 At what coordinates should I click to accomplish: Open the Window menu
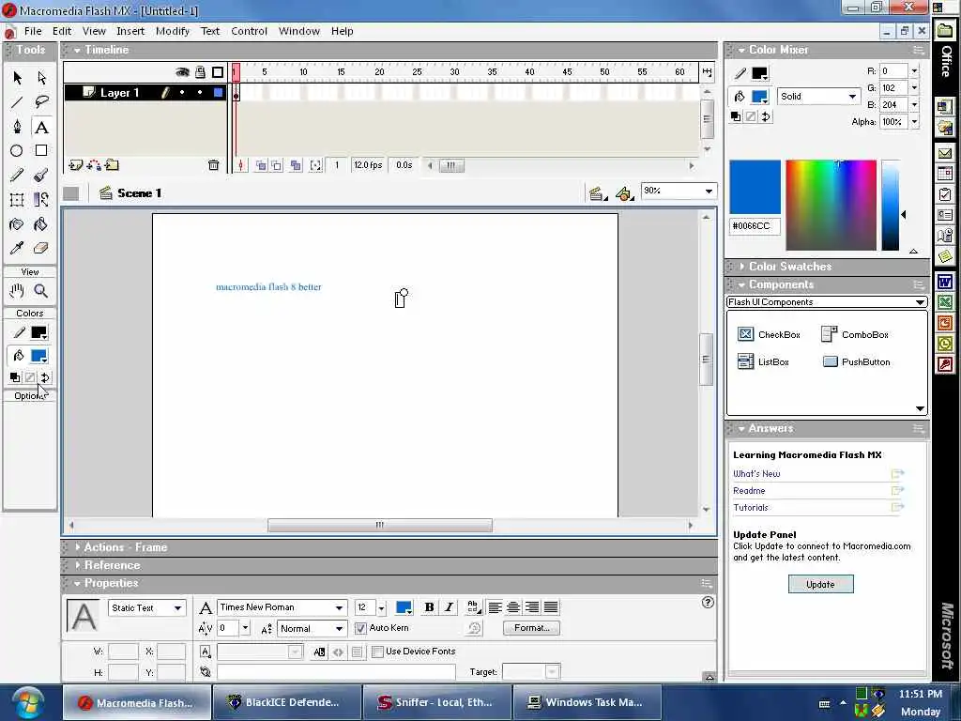299,31
